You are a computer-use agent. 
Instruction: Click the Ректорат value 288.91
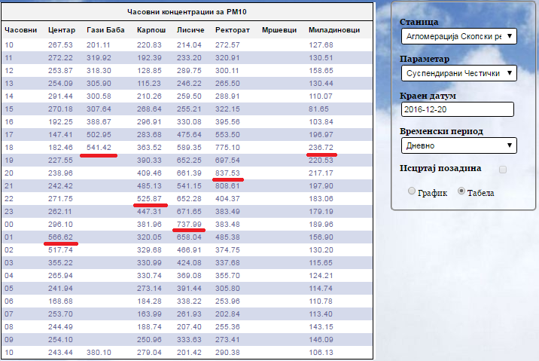click(227, 96)
